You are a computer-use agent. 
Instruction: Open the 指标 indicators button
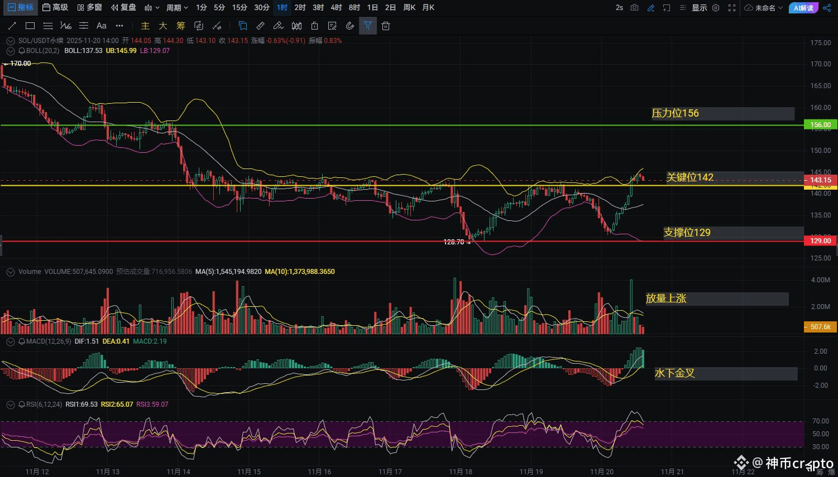[x=21, y=8]
